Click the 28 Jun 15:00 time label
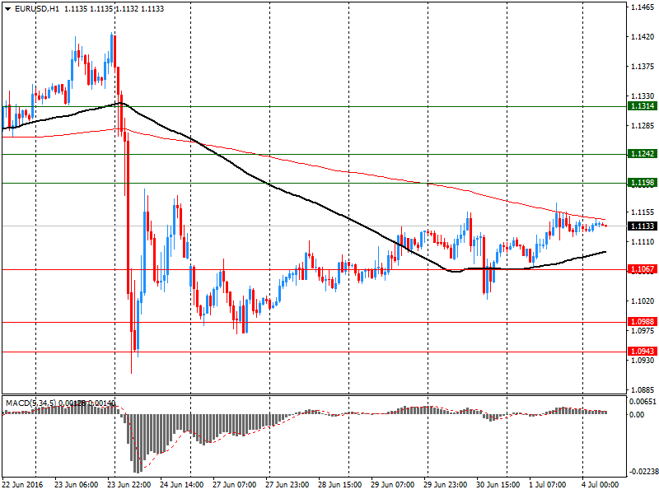 click(x=339, y=485)
